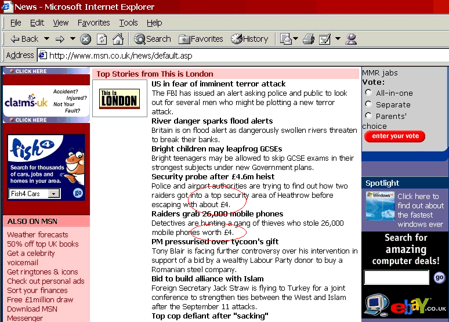
Task: Open the Edit menu
Action: (37, 23)
